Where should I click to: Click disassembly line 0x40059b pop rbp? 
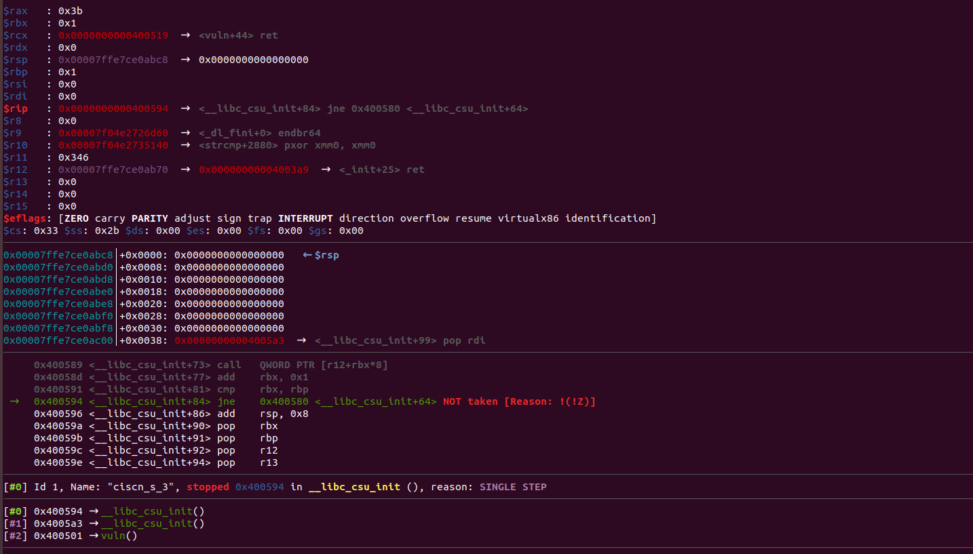pyautogui.click(x=156, y=438)
